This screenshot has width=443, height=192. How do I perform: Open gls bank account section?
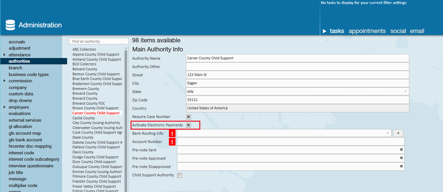[x=25, y=140]
